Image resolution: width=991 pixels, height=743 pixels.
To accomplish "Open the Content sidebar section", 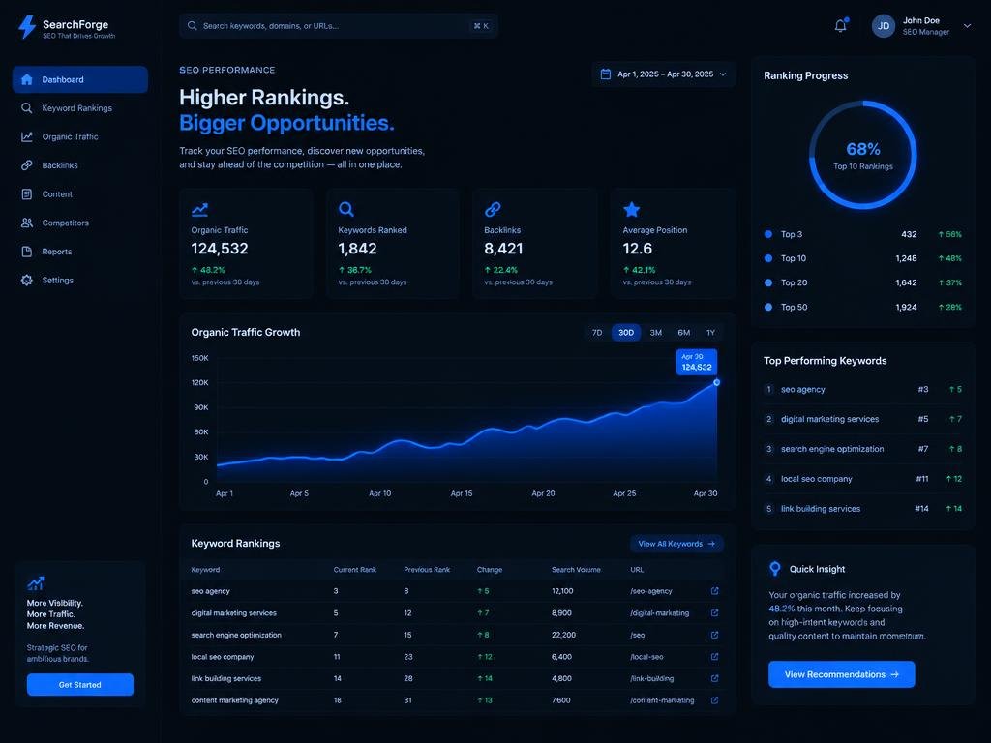I will click(80, 193).
